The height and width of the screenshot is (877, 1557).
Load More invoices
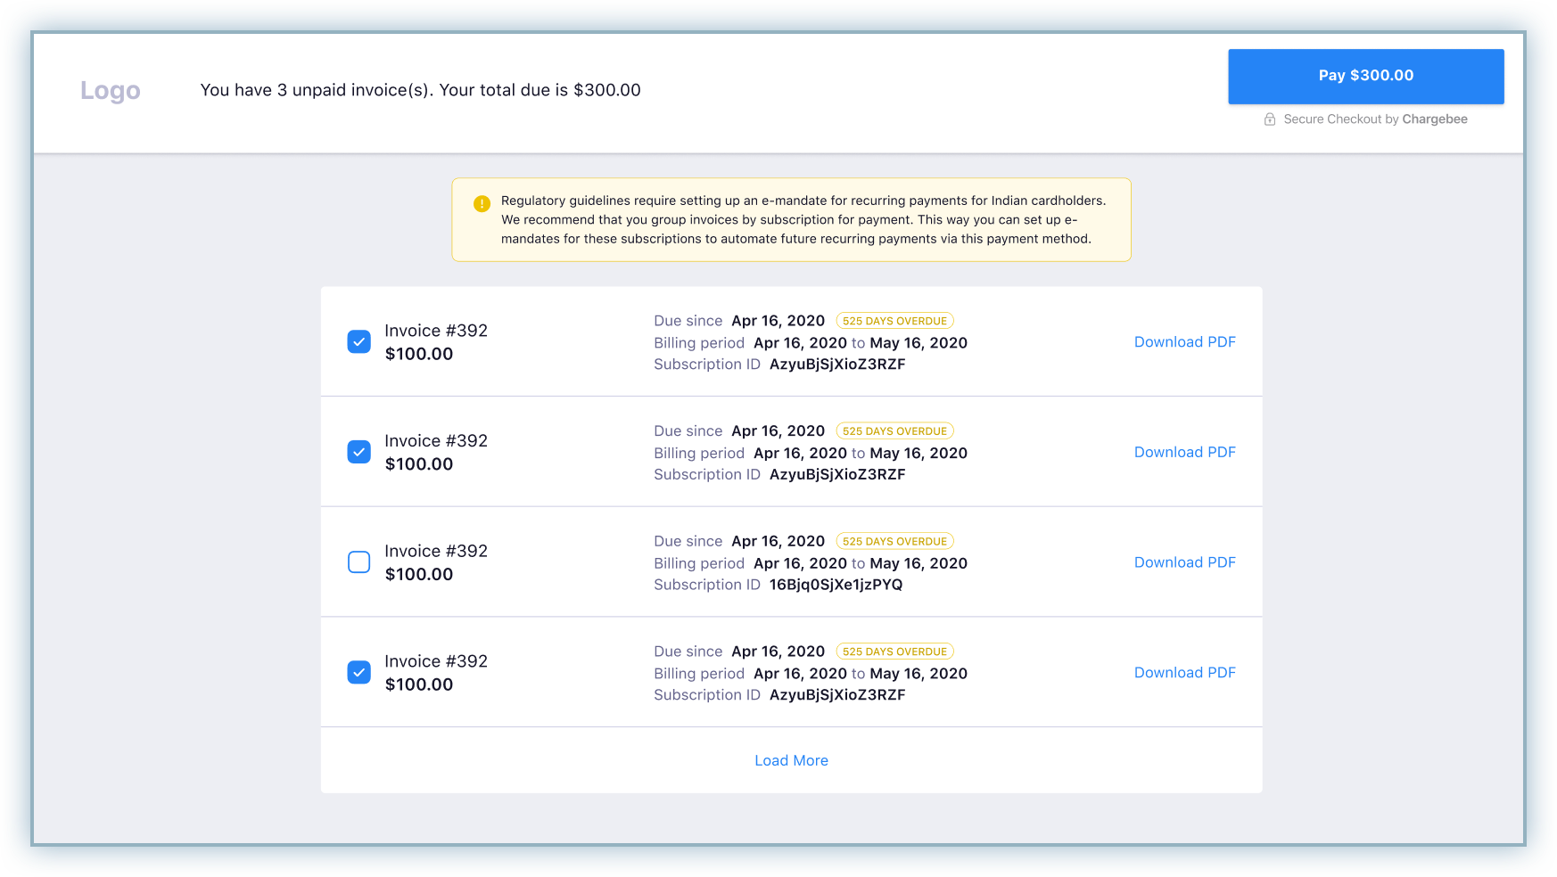coord(792,760)
